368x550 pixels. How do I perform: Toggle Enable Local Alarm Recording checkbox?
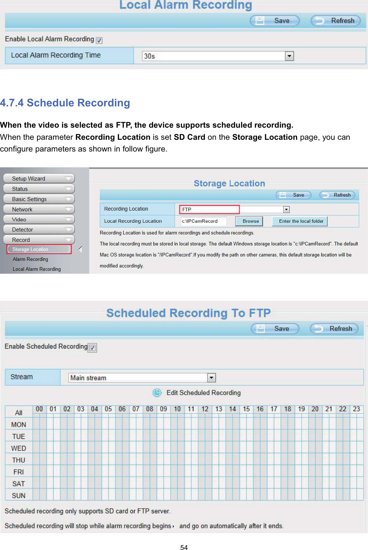click(99, 40)
